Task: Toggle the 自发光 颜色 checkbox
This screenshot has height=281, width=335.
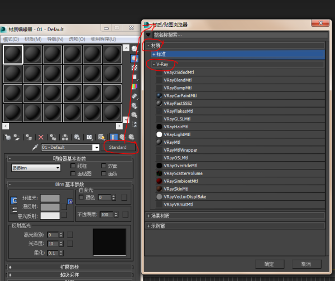Action: pos(81,197)
